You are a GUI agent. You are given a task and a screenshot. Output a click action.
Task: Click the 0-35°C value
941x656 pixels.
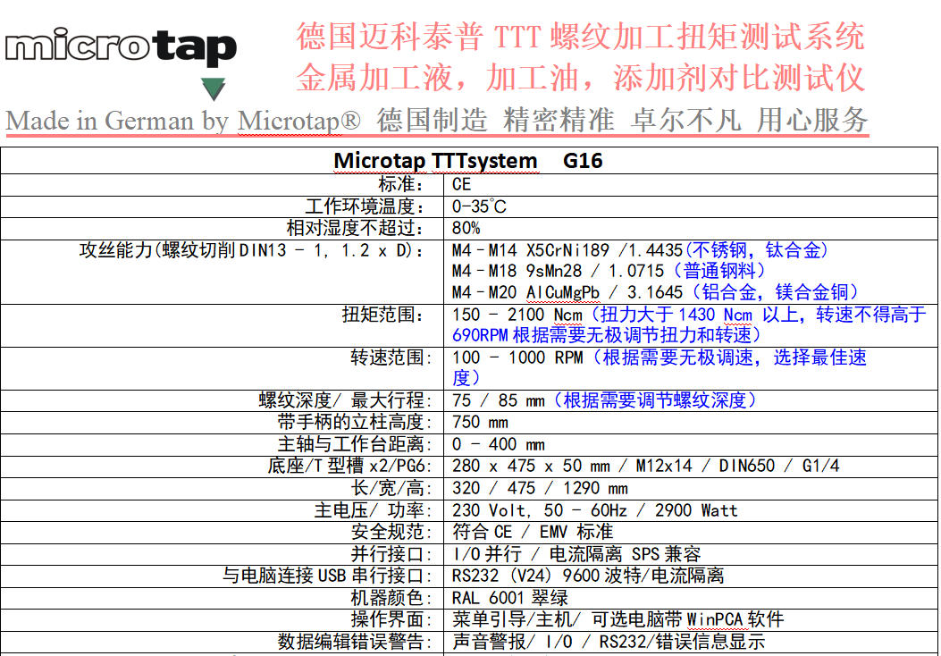pyautogui.click(x=479, y=206)
